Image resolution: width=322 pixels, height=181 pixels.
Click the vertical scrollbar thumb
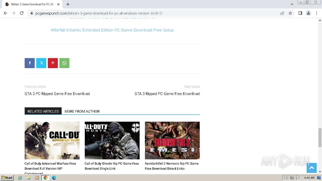point(320,138)
